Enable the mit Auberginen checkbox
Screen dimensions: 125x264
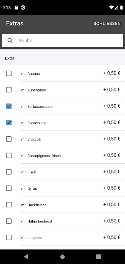point(9,90)
